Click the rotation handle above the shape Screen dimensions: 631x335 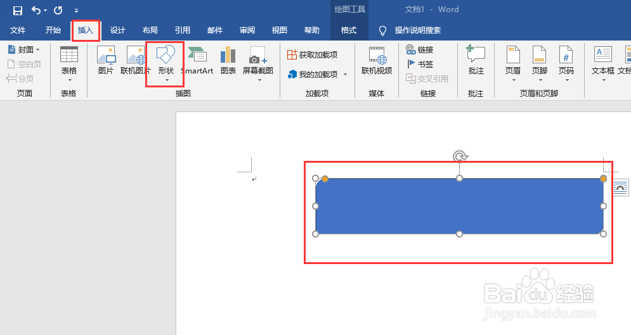[460, 156]
